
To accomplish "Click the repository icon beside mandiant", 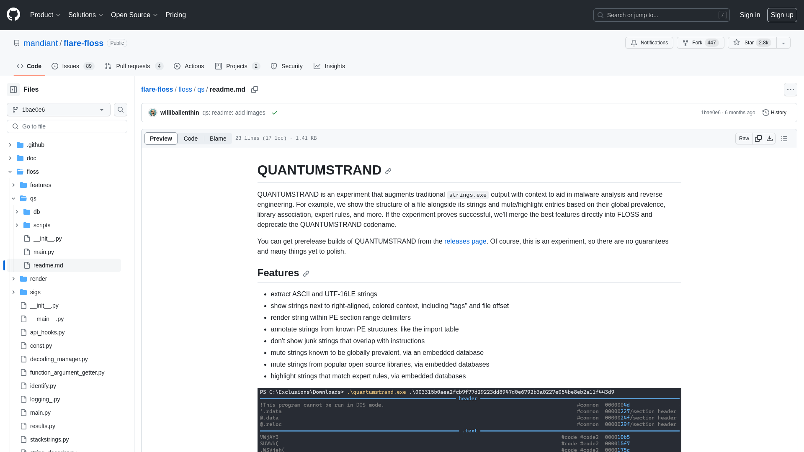I will coord(17,43).
